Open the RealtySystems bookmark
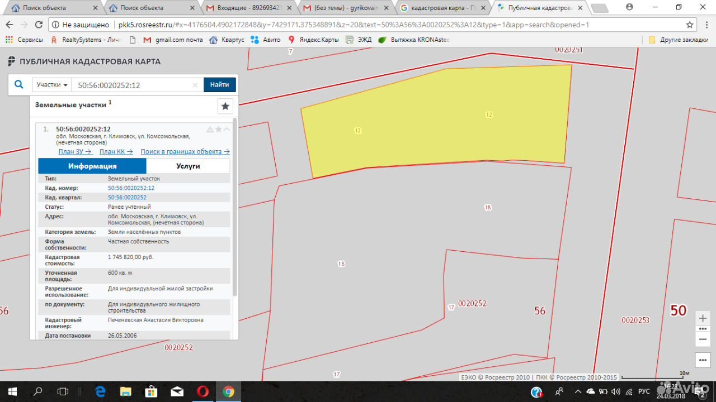Image resolution: width=716 pixels, height=402 pixels. pos(86,40)
